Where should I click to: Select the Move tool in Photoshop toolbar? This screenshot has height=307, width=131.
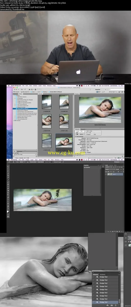tap(8, 167)
